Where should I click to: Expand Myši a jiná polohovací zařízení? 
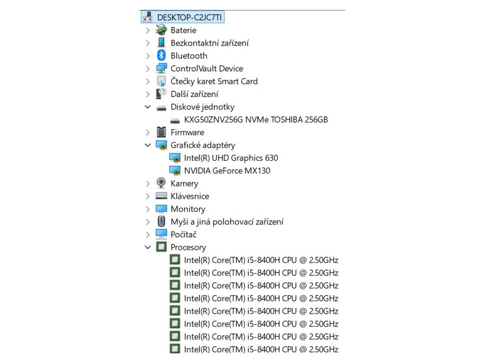[147, 222]
